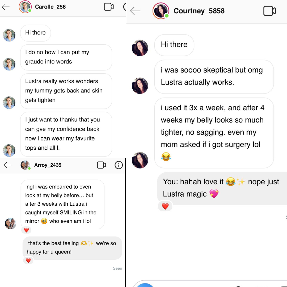The height and width of the screenshot is (287, 287).
Task: Tap back arrow in Arroy_2435 chat
Action: tap(7, 165)
